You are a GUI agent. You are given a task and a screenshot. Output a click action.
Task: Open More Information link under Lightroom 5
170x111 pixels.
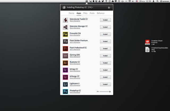point(75,85)
